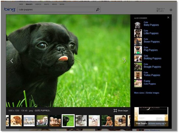Go to the previous image arrow
The image size is (179, 133).
[x=12, y=61]
